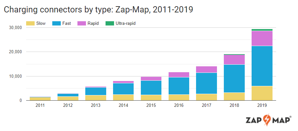Click the Zap-Map logo
The width and height of the screenshot is (298, 131).
click(268, 120)
